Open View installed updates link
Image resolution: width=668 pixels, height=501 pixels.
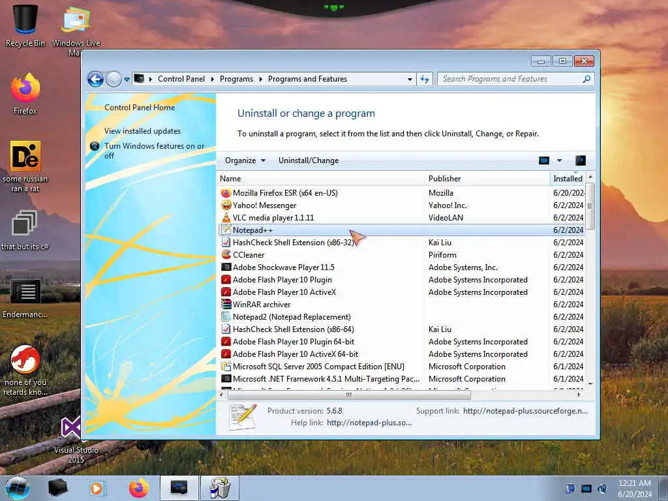143,131
